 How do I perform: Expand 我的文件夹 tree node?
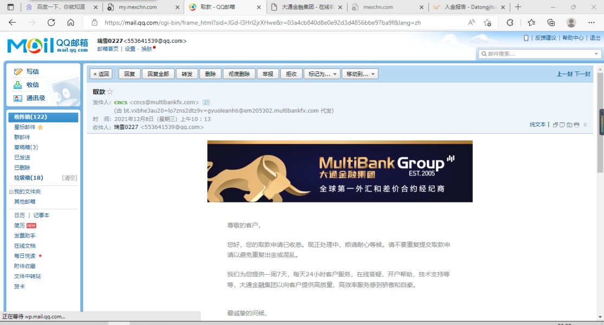point(11,192)
